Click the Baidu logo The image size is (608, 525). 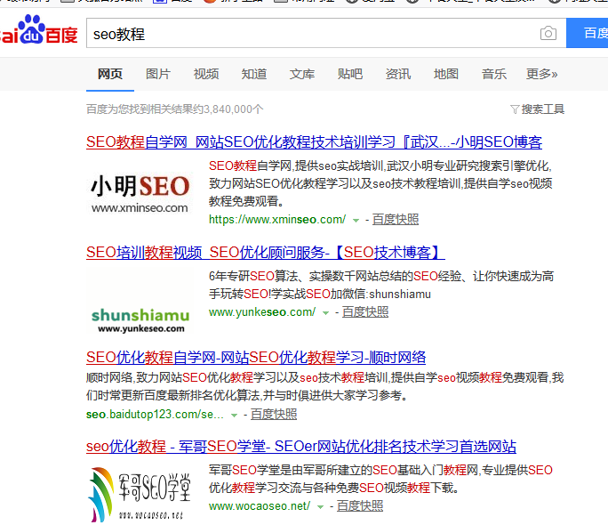click(x=39, y=33)
